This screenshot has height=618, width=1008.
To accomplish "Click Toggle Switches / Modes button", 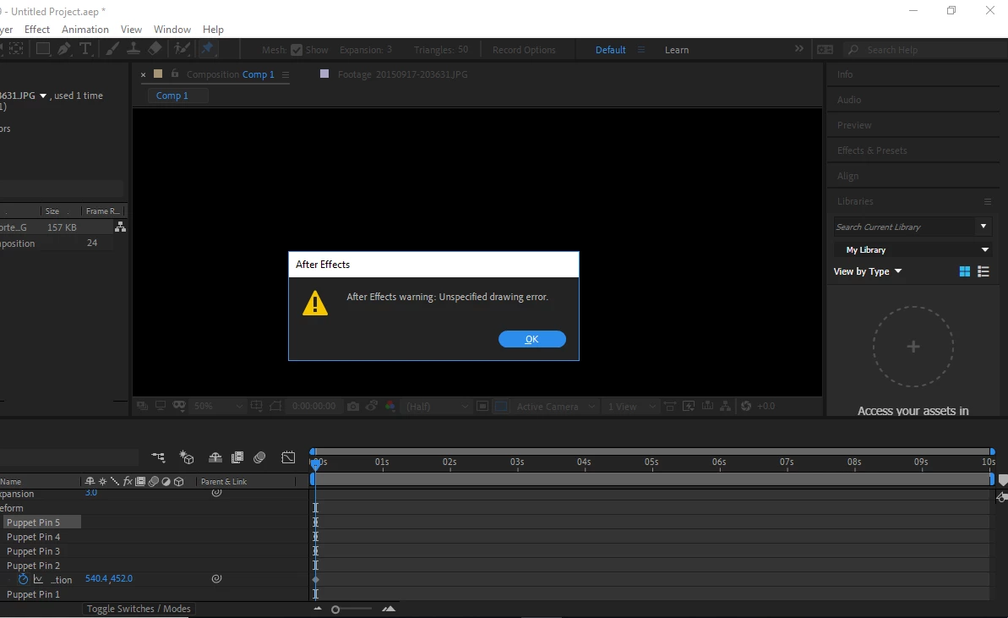I will [x=139, y=609].
